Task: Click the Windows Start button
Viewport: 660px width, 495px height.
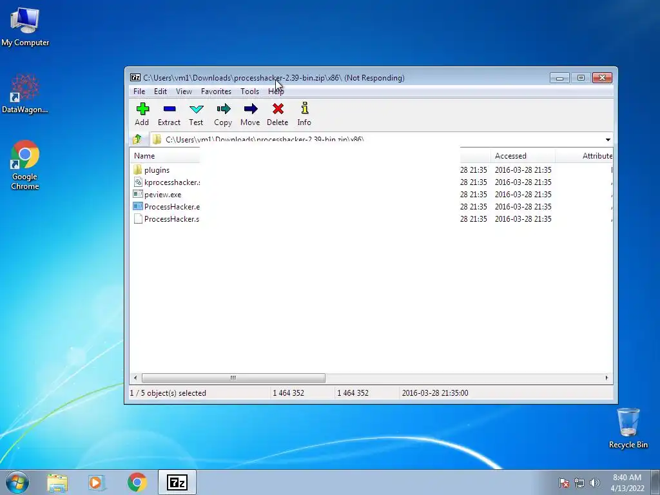Action: [17, 482]
